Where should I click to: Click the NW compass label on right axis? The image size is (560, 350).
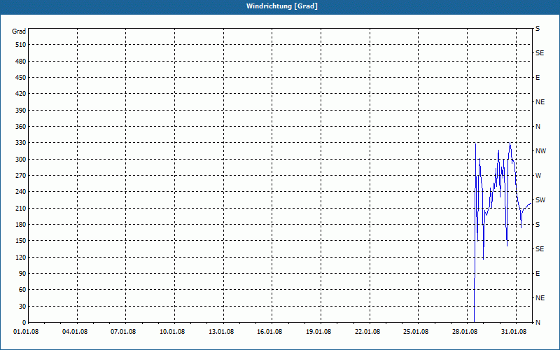click(x=540, y=151)
